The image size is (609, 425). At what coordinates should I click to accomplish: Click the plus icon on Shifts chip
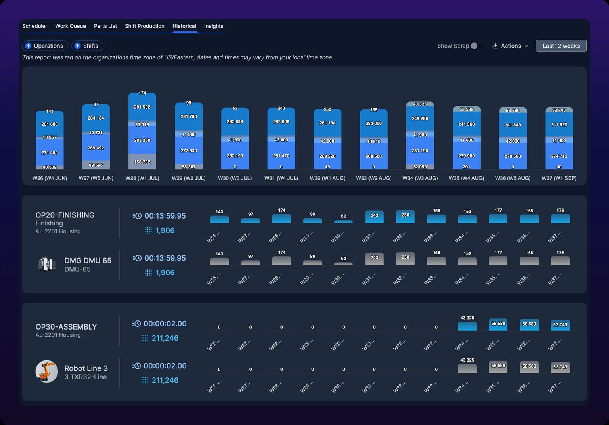tap(77, 46)
